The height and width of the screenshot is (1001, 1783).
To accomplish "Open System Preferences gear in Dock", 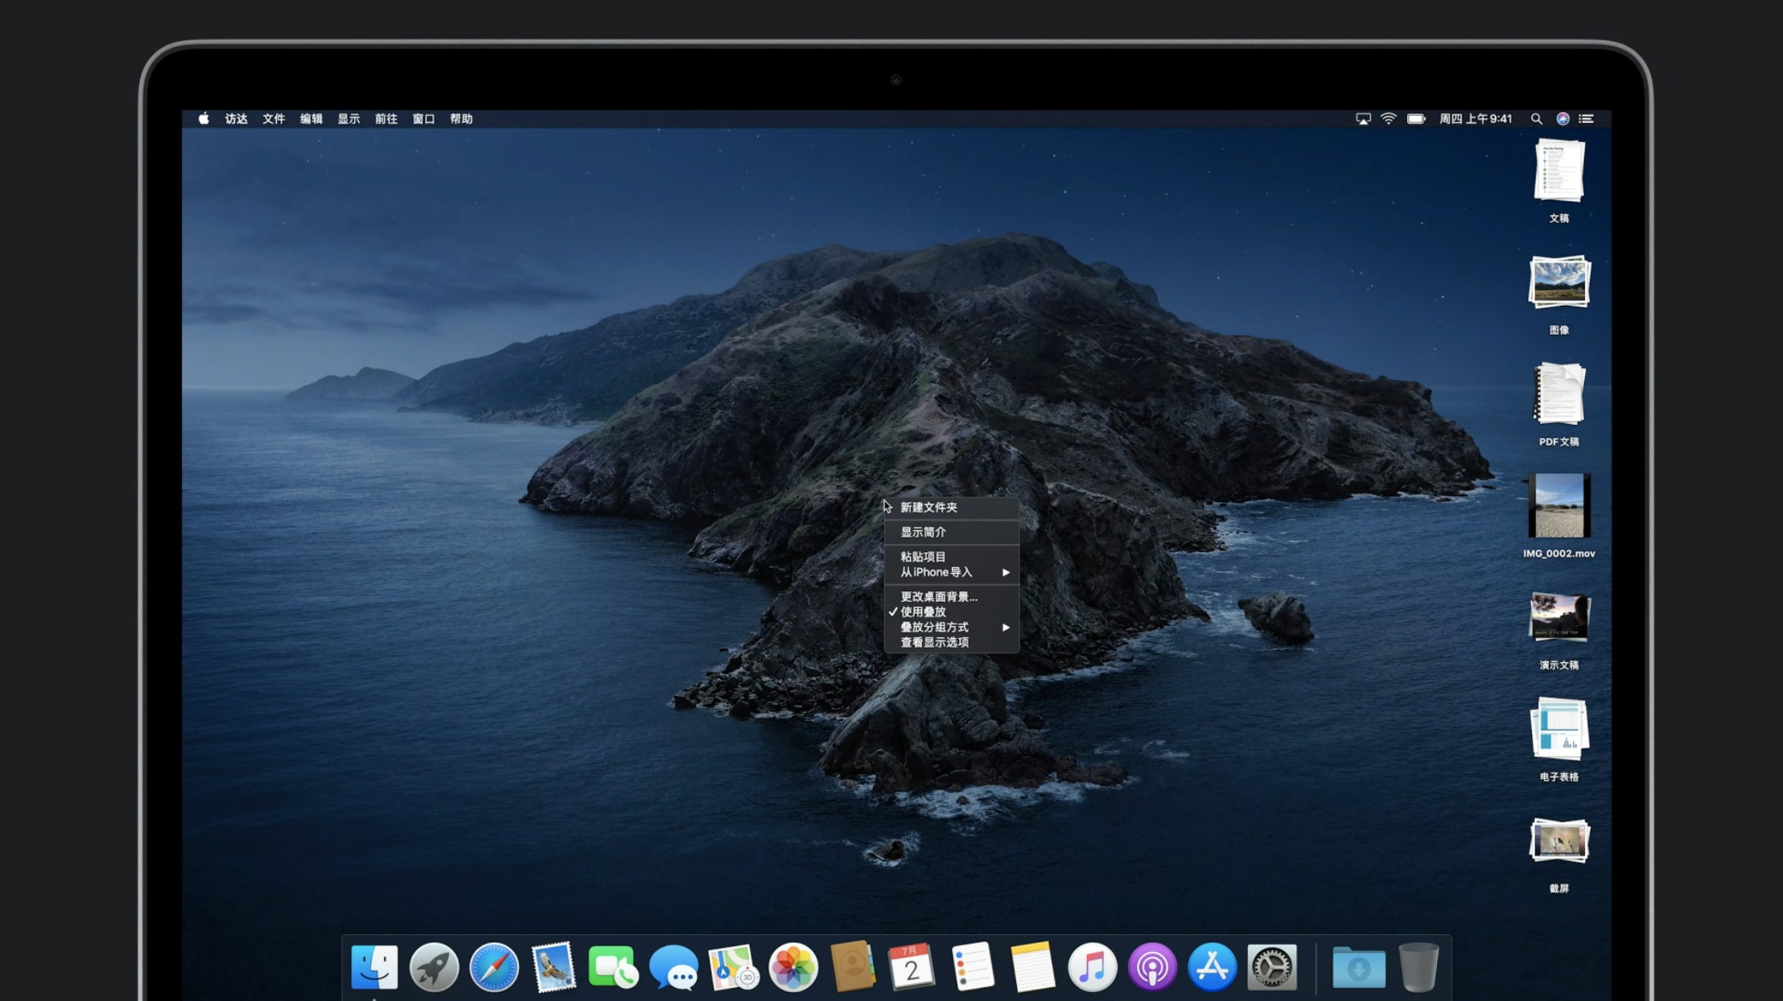I will pos(1272,966).
